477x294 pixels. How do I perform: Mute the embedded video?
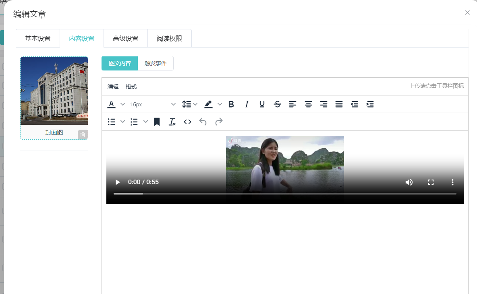(409, 182)
